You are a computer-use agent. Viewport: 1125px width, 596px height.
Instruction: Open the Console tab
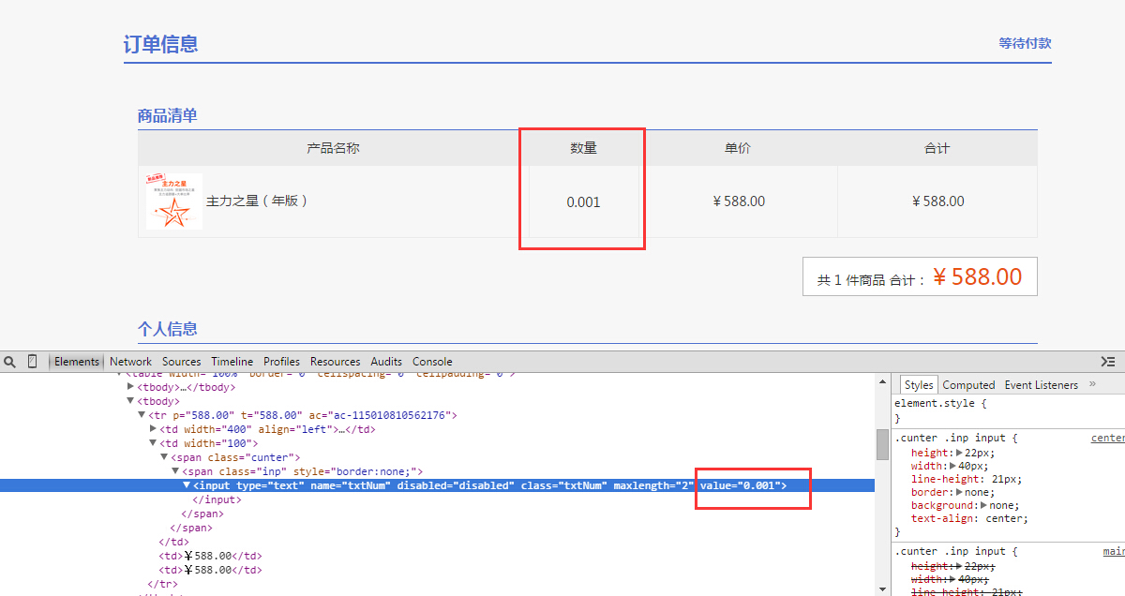[432, 362]
